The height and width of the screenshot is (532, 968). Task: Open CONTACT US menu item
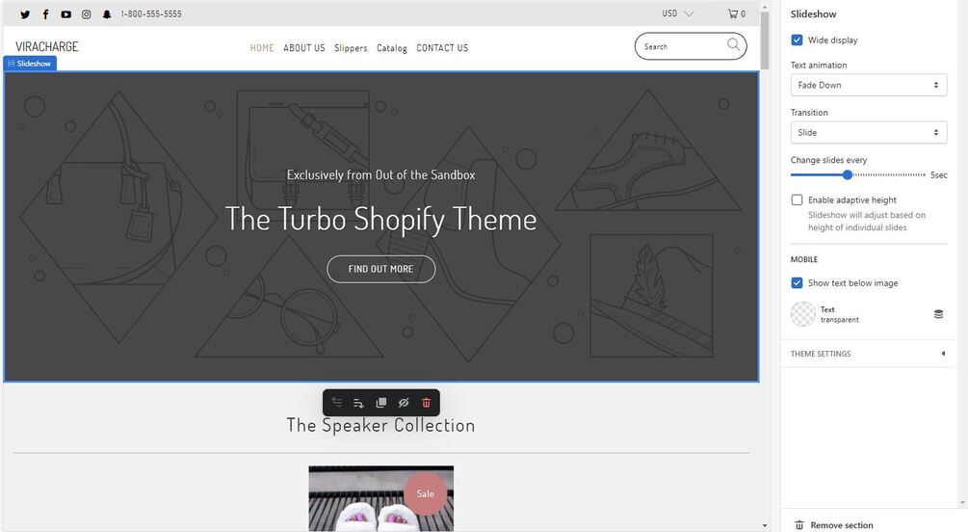[442, 47]
